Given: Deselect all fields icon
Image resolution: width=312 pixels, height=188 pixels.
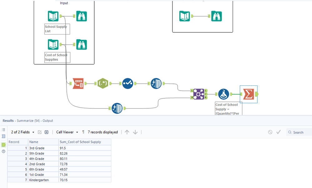Looking at the screenshot, I should click(46, 132).
